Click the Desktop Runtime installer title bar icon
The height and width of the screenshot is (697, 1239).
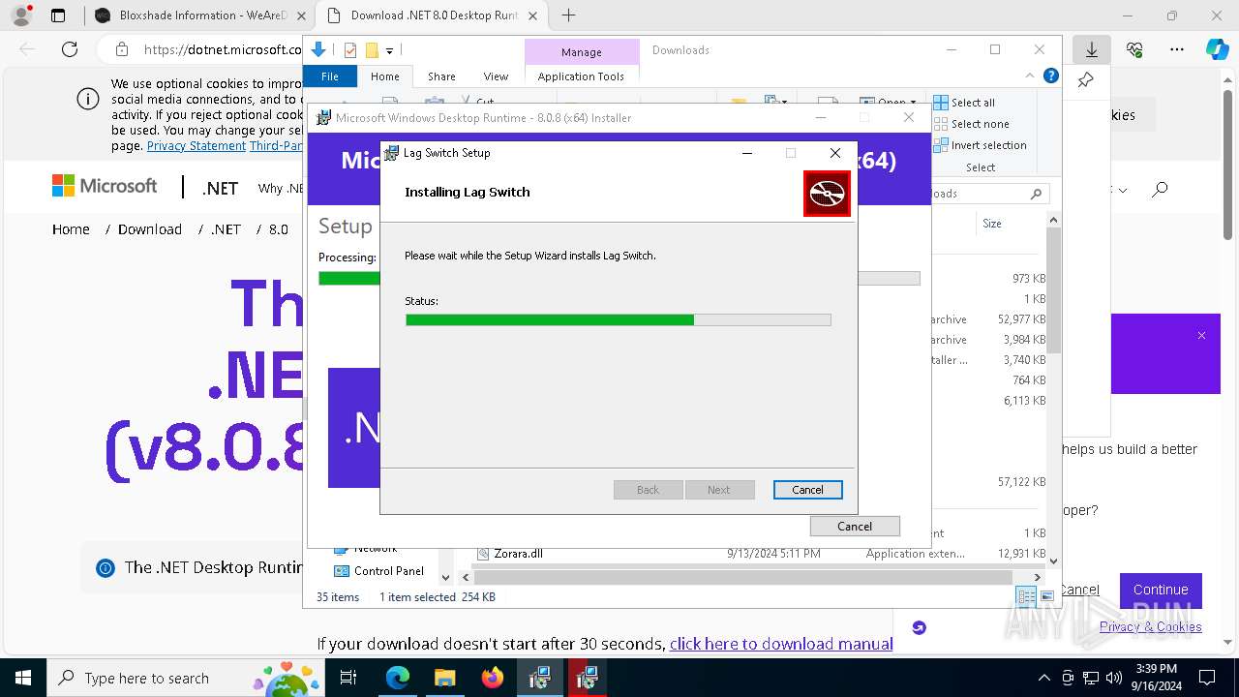(x=324, y=118)
